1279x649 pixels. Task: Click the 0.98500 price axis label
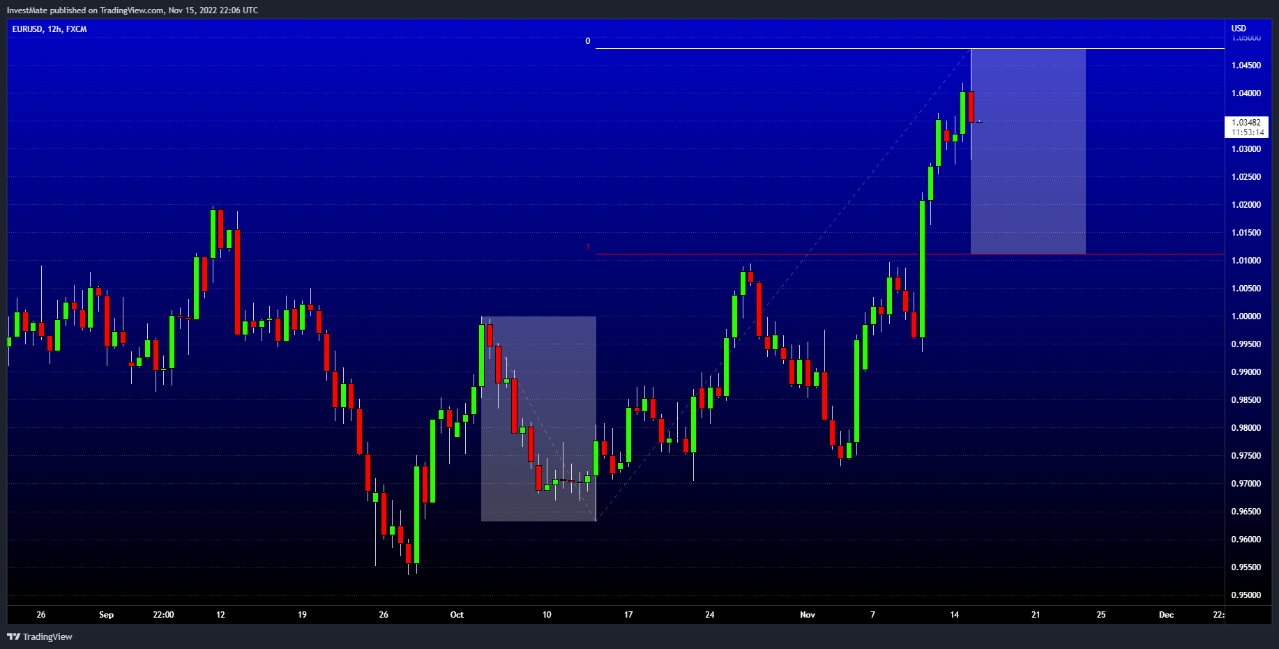click(1246, 400)
